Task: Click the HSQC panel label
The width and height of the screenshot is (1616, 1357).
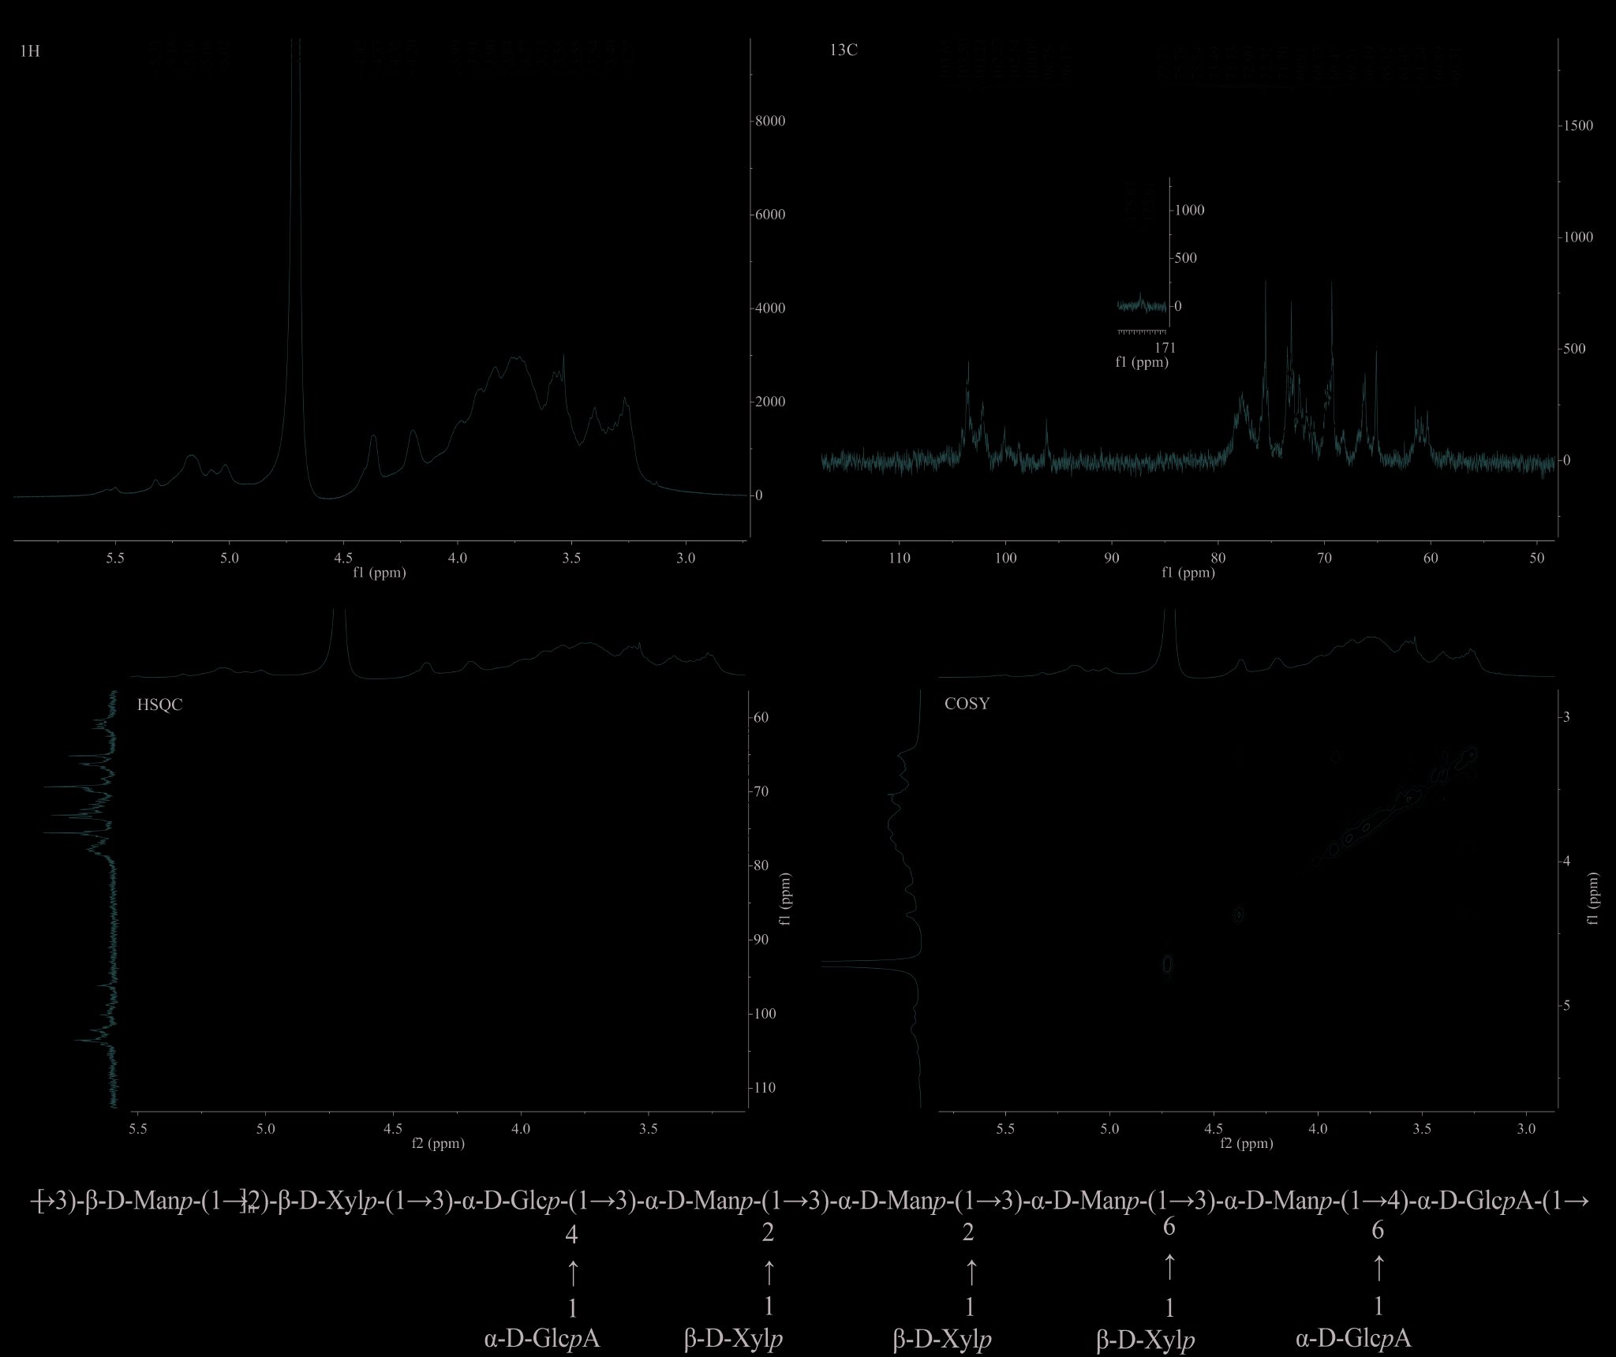Action: click(x=159, y=705)
